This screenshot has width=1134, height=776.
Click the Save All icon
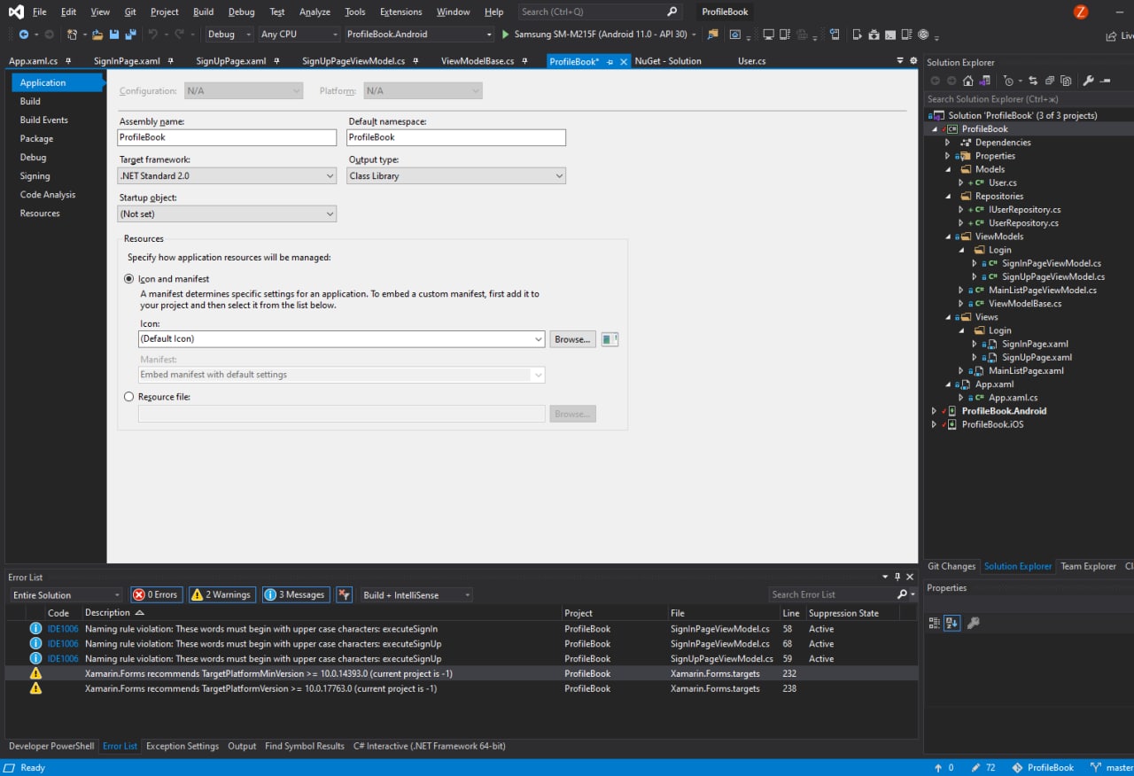130,35
